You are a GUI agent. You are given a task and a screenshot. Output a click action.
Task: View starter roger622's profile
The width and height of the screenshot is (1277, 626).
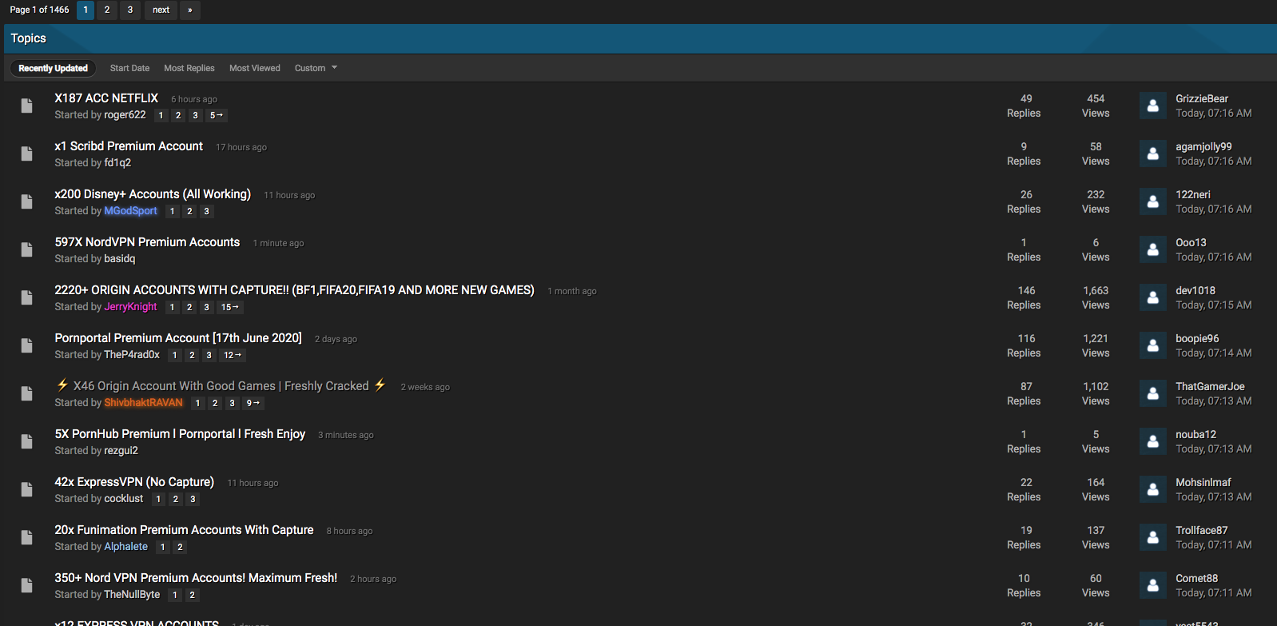[x=125, y=115]
